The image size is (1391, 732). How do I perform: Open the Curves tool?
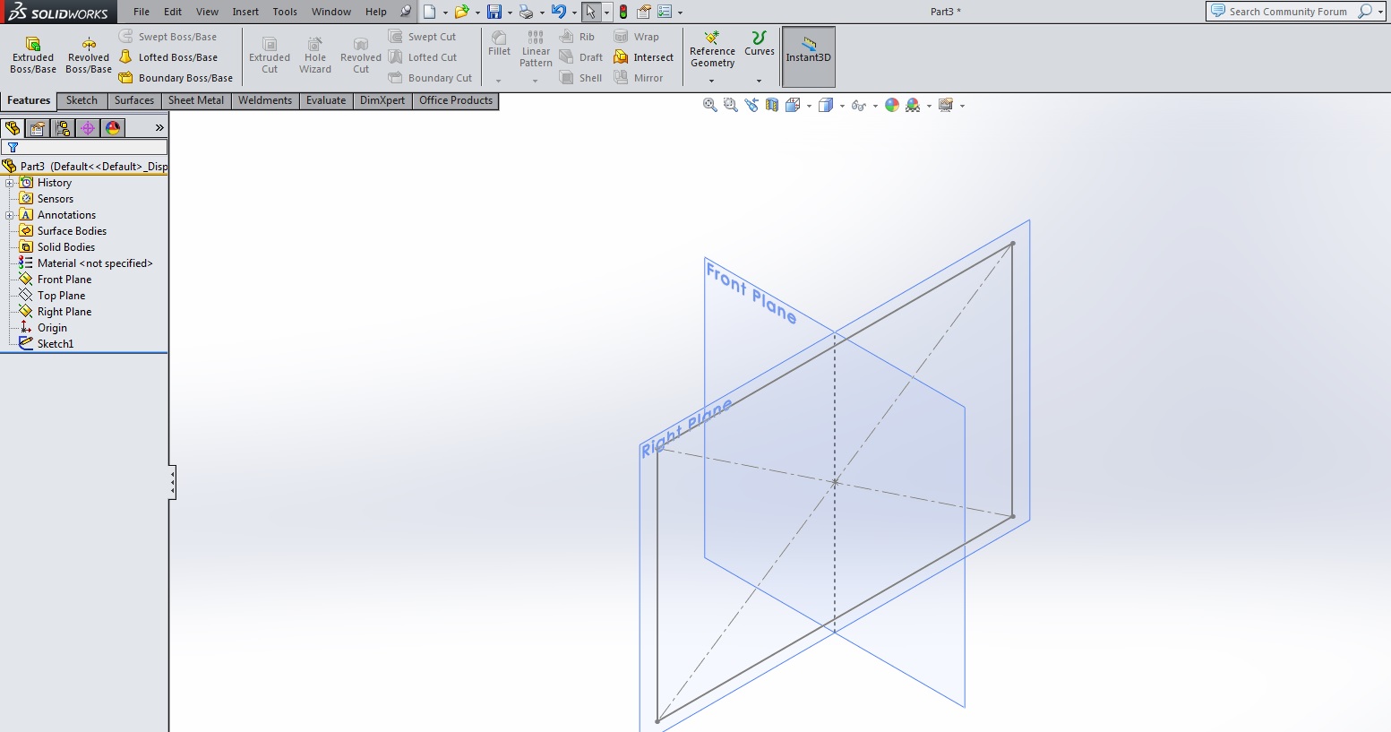(759, 43)
